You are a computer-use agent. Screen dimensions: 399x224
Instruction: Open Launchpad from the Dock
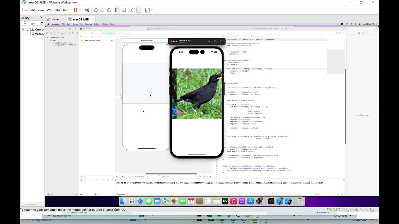(x=132, y=201)
